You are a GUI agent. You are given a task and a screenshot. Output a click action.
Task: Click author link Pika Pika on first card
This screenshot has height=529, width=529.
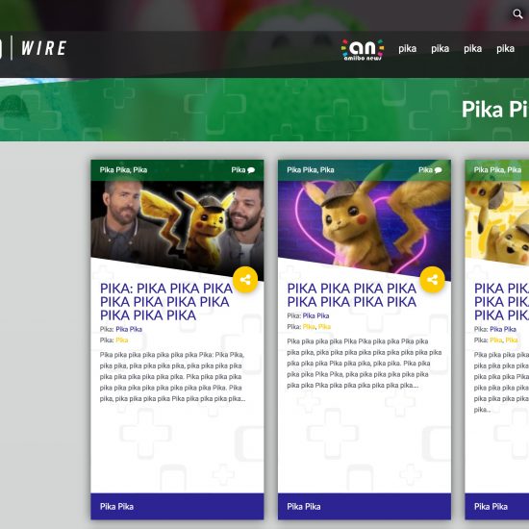coord(129,329)
